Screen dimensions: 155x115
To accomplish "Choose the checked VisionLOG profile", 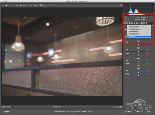I will click(139, 36).
